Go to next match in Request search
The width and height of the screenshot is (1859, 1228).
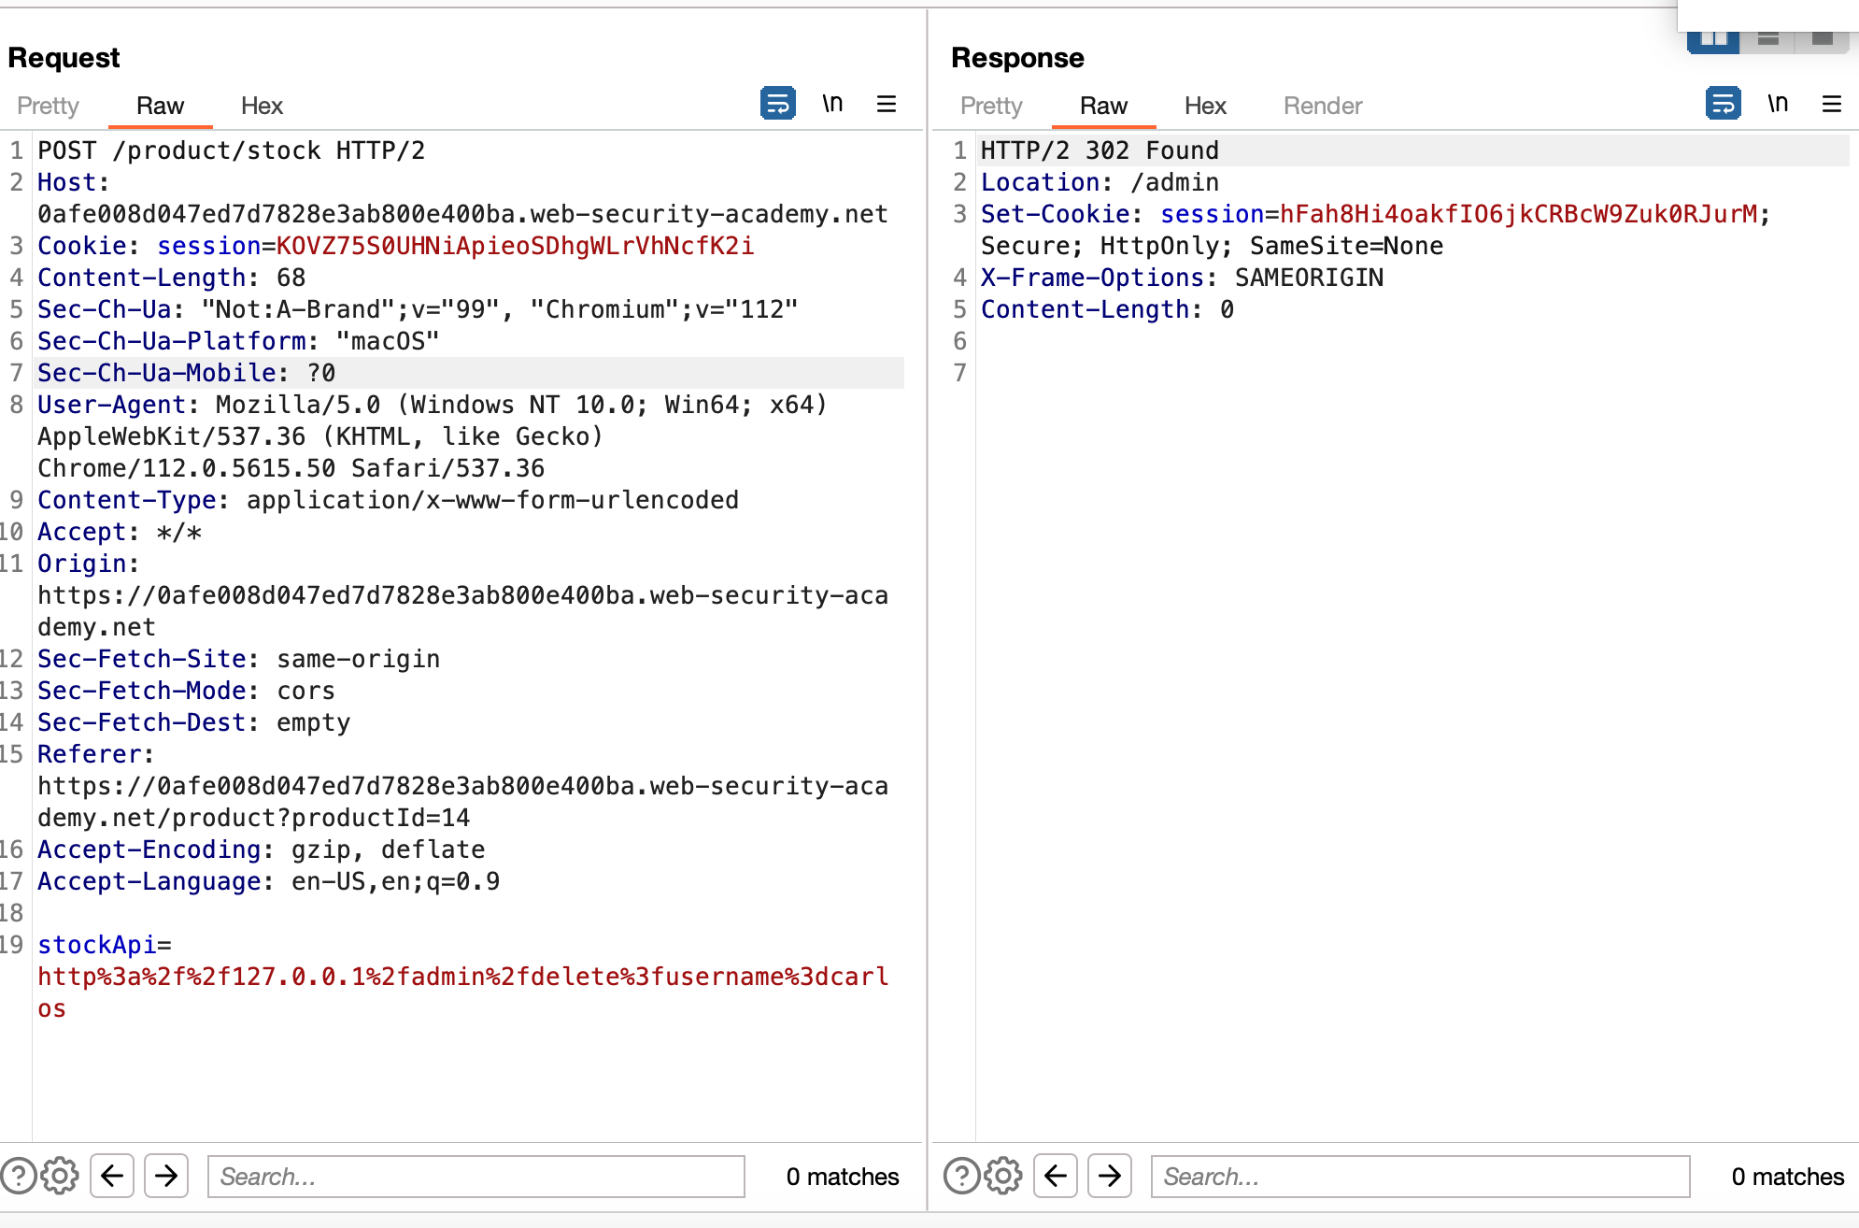166,1176
